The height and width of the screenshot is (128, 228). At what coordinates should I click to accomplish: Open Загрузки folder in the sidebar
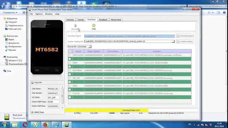[x=13, y=22]
